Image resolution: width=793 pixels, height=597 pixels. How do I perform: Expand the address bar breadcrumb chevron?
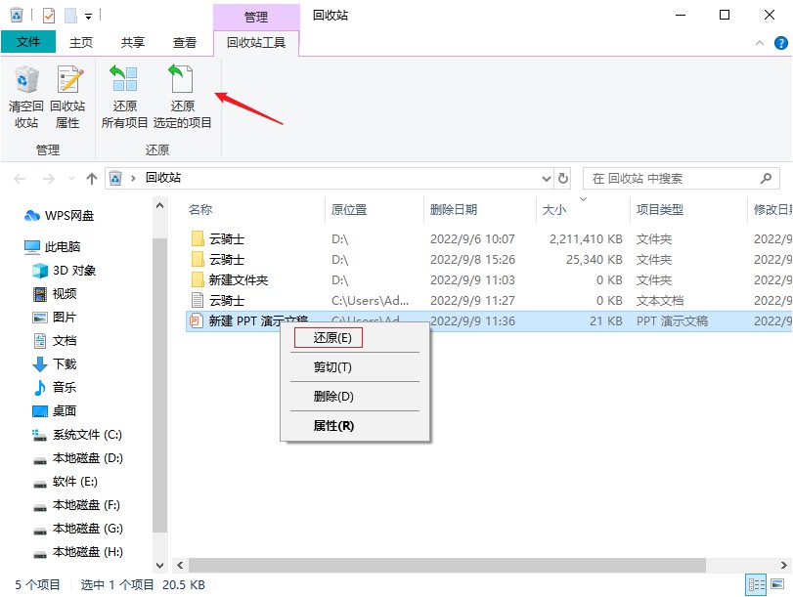click(133, 178)
